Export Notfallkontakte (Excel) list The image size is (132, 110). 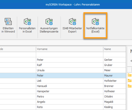(x=95, y=25)
